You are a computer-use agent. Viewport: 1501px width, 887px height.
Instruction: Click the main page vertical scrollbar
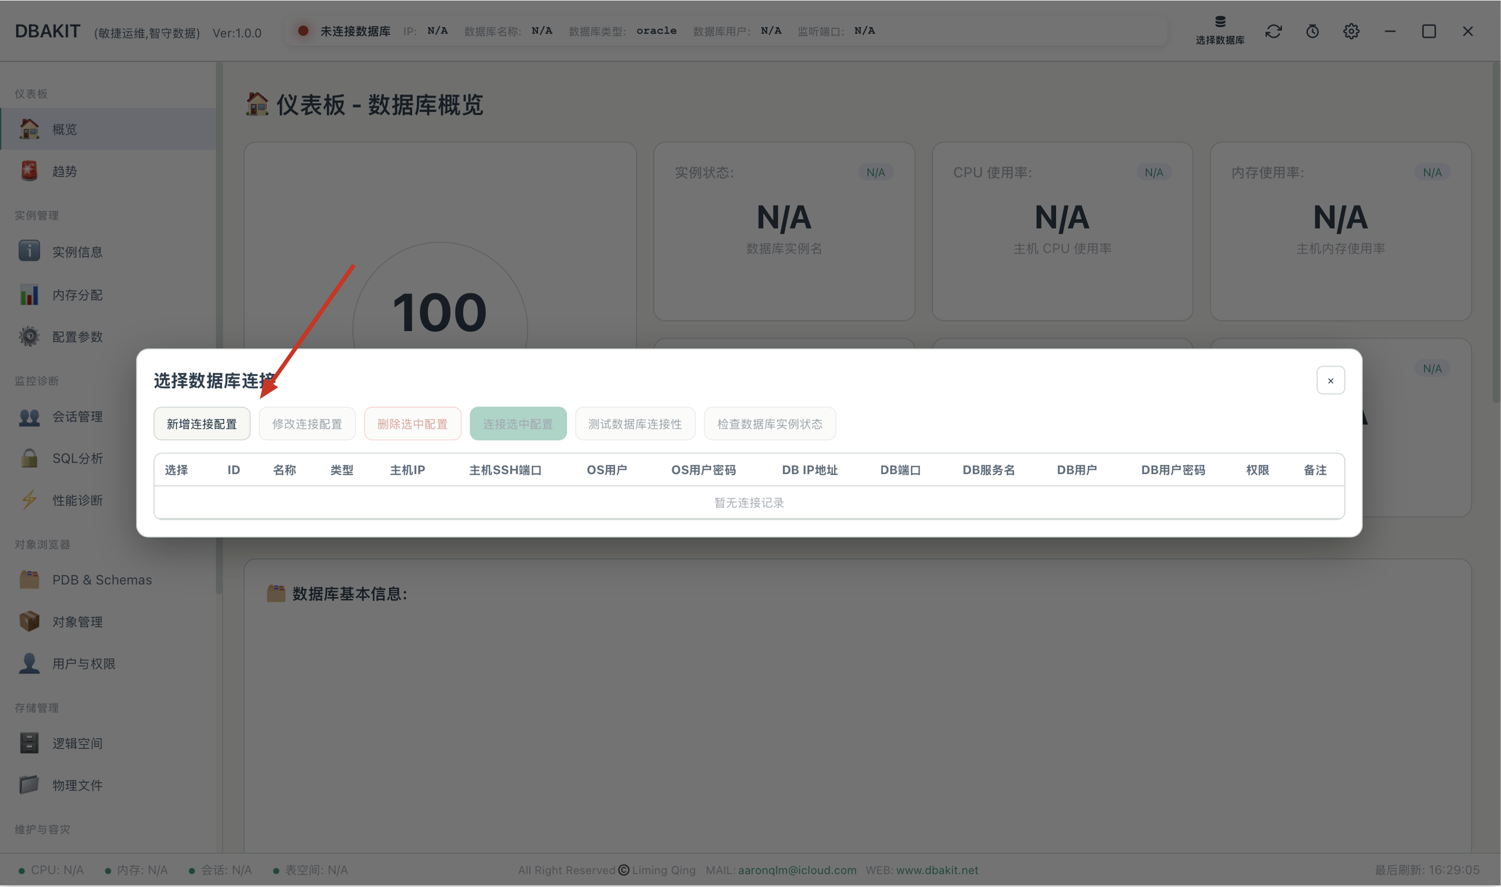(x=1496, y=233)
